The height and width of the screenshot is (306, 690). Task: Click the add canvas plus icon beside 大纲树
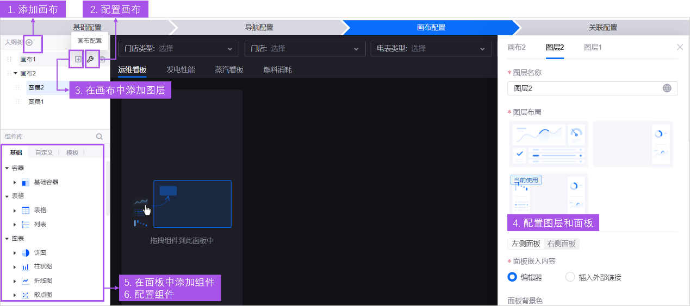pos(29,42)
